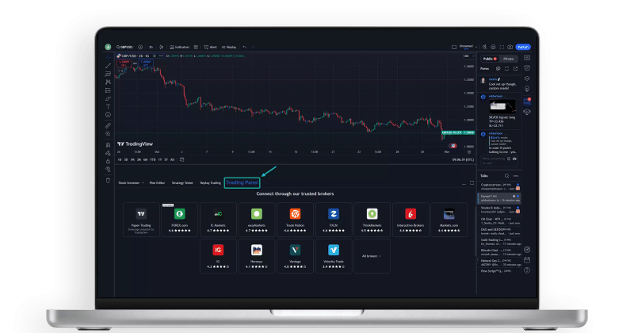634x333 pixels.
Task: Change the USD price scale currency
Action: tap(468, 56)
